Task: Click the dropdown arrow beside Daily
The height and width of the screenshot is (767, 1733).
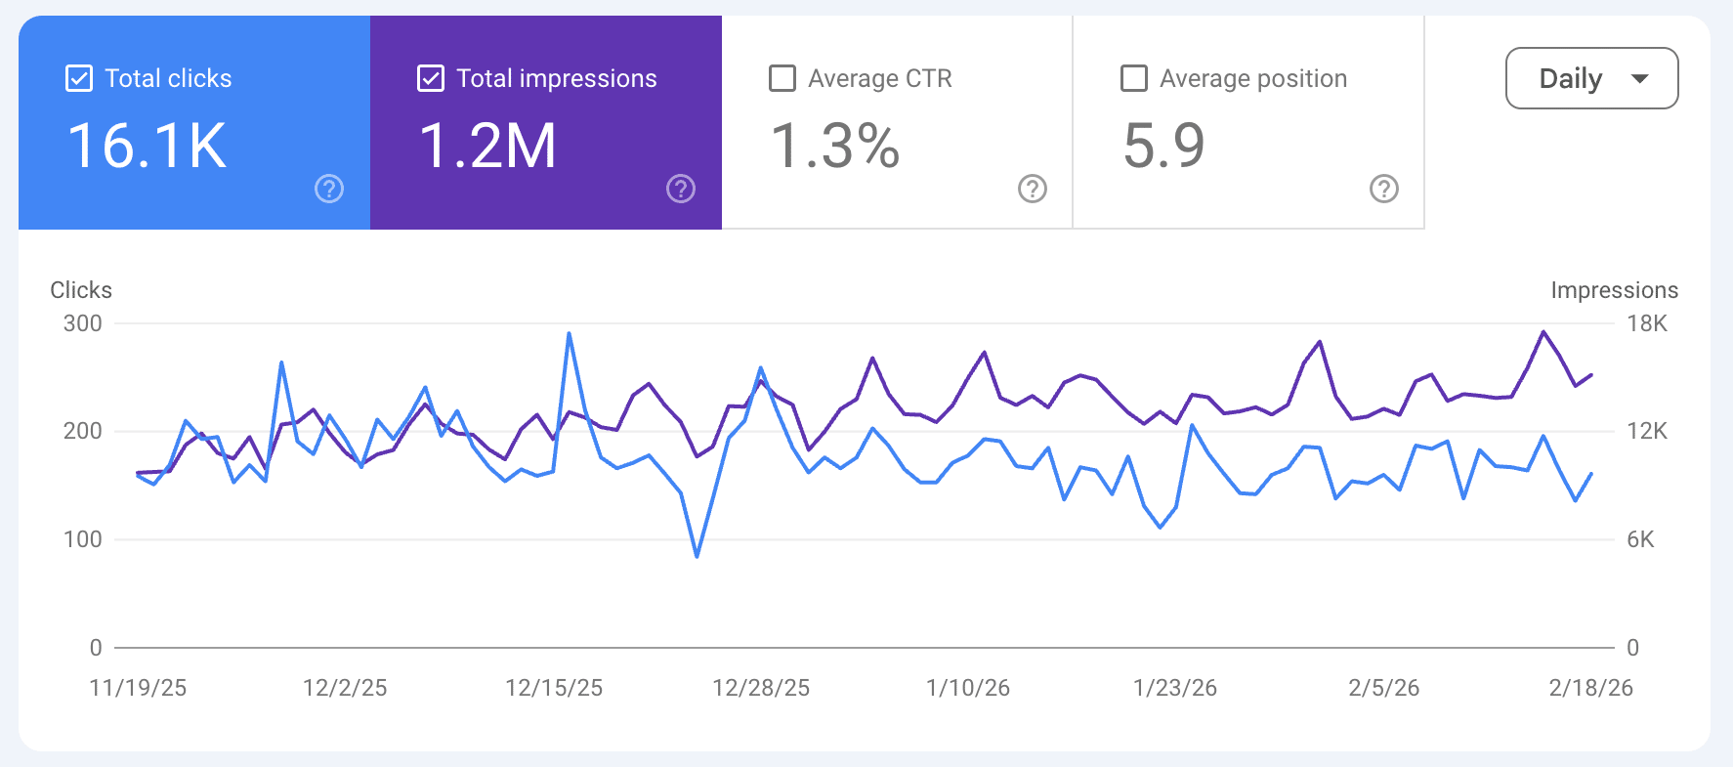Action: (x=1640, y=78)
